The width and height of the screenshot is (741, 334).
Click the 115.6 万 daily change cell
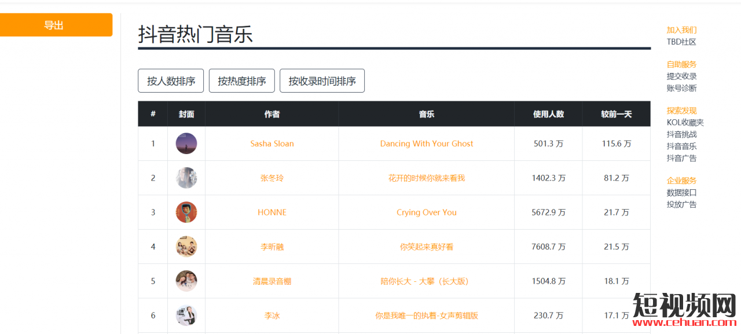617,144
